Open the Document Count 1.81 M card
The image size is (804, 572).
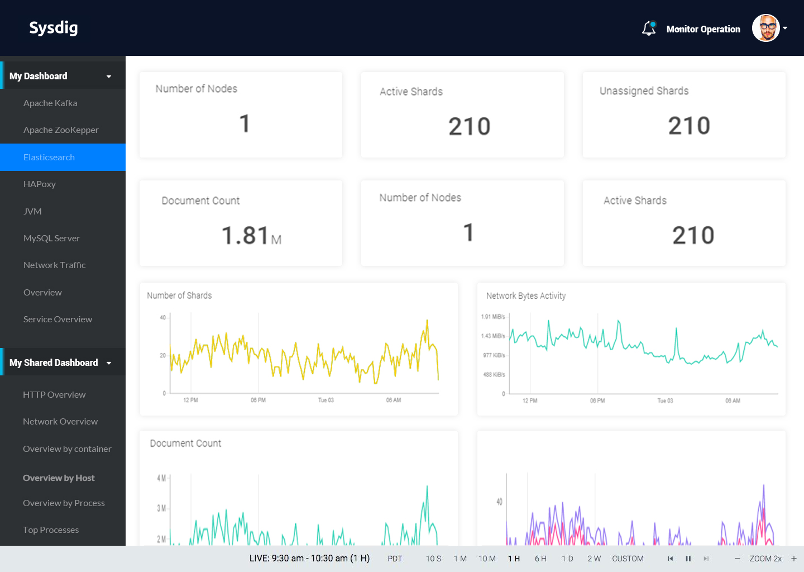tap(241, 223)
